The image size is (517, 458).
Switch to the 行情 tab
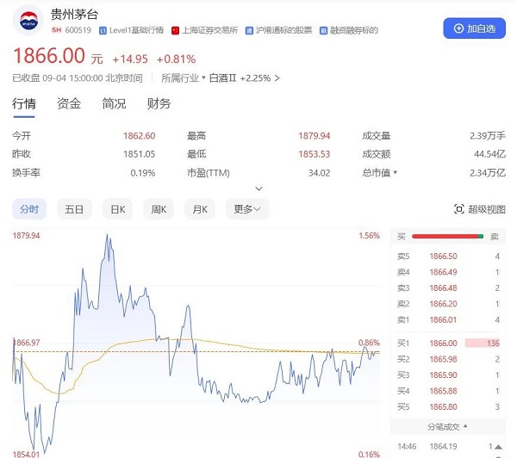pos(24,104)
